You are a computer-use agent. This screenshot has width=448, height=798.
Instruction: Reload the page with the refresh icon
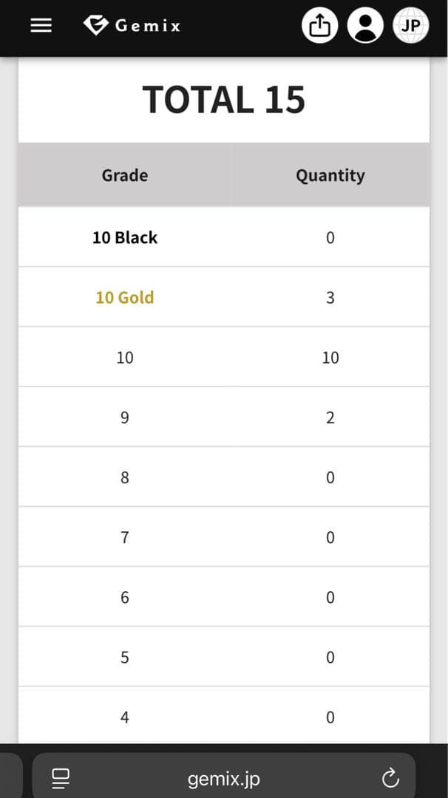(391, 777)
